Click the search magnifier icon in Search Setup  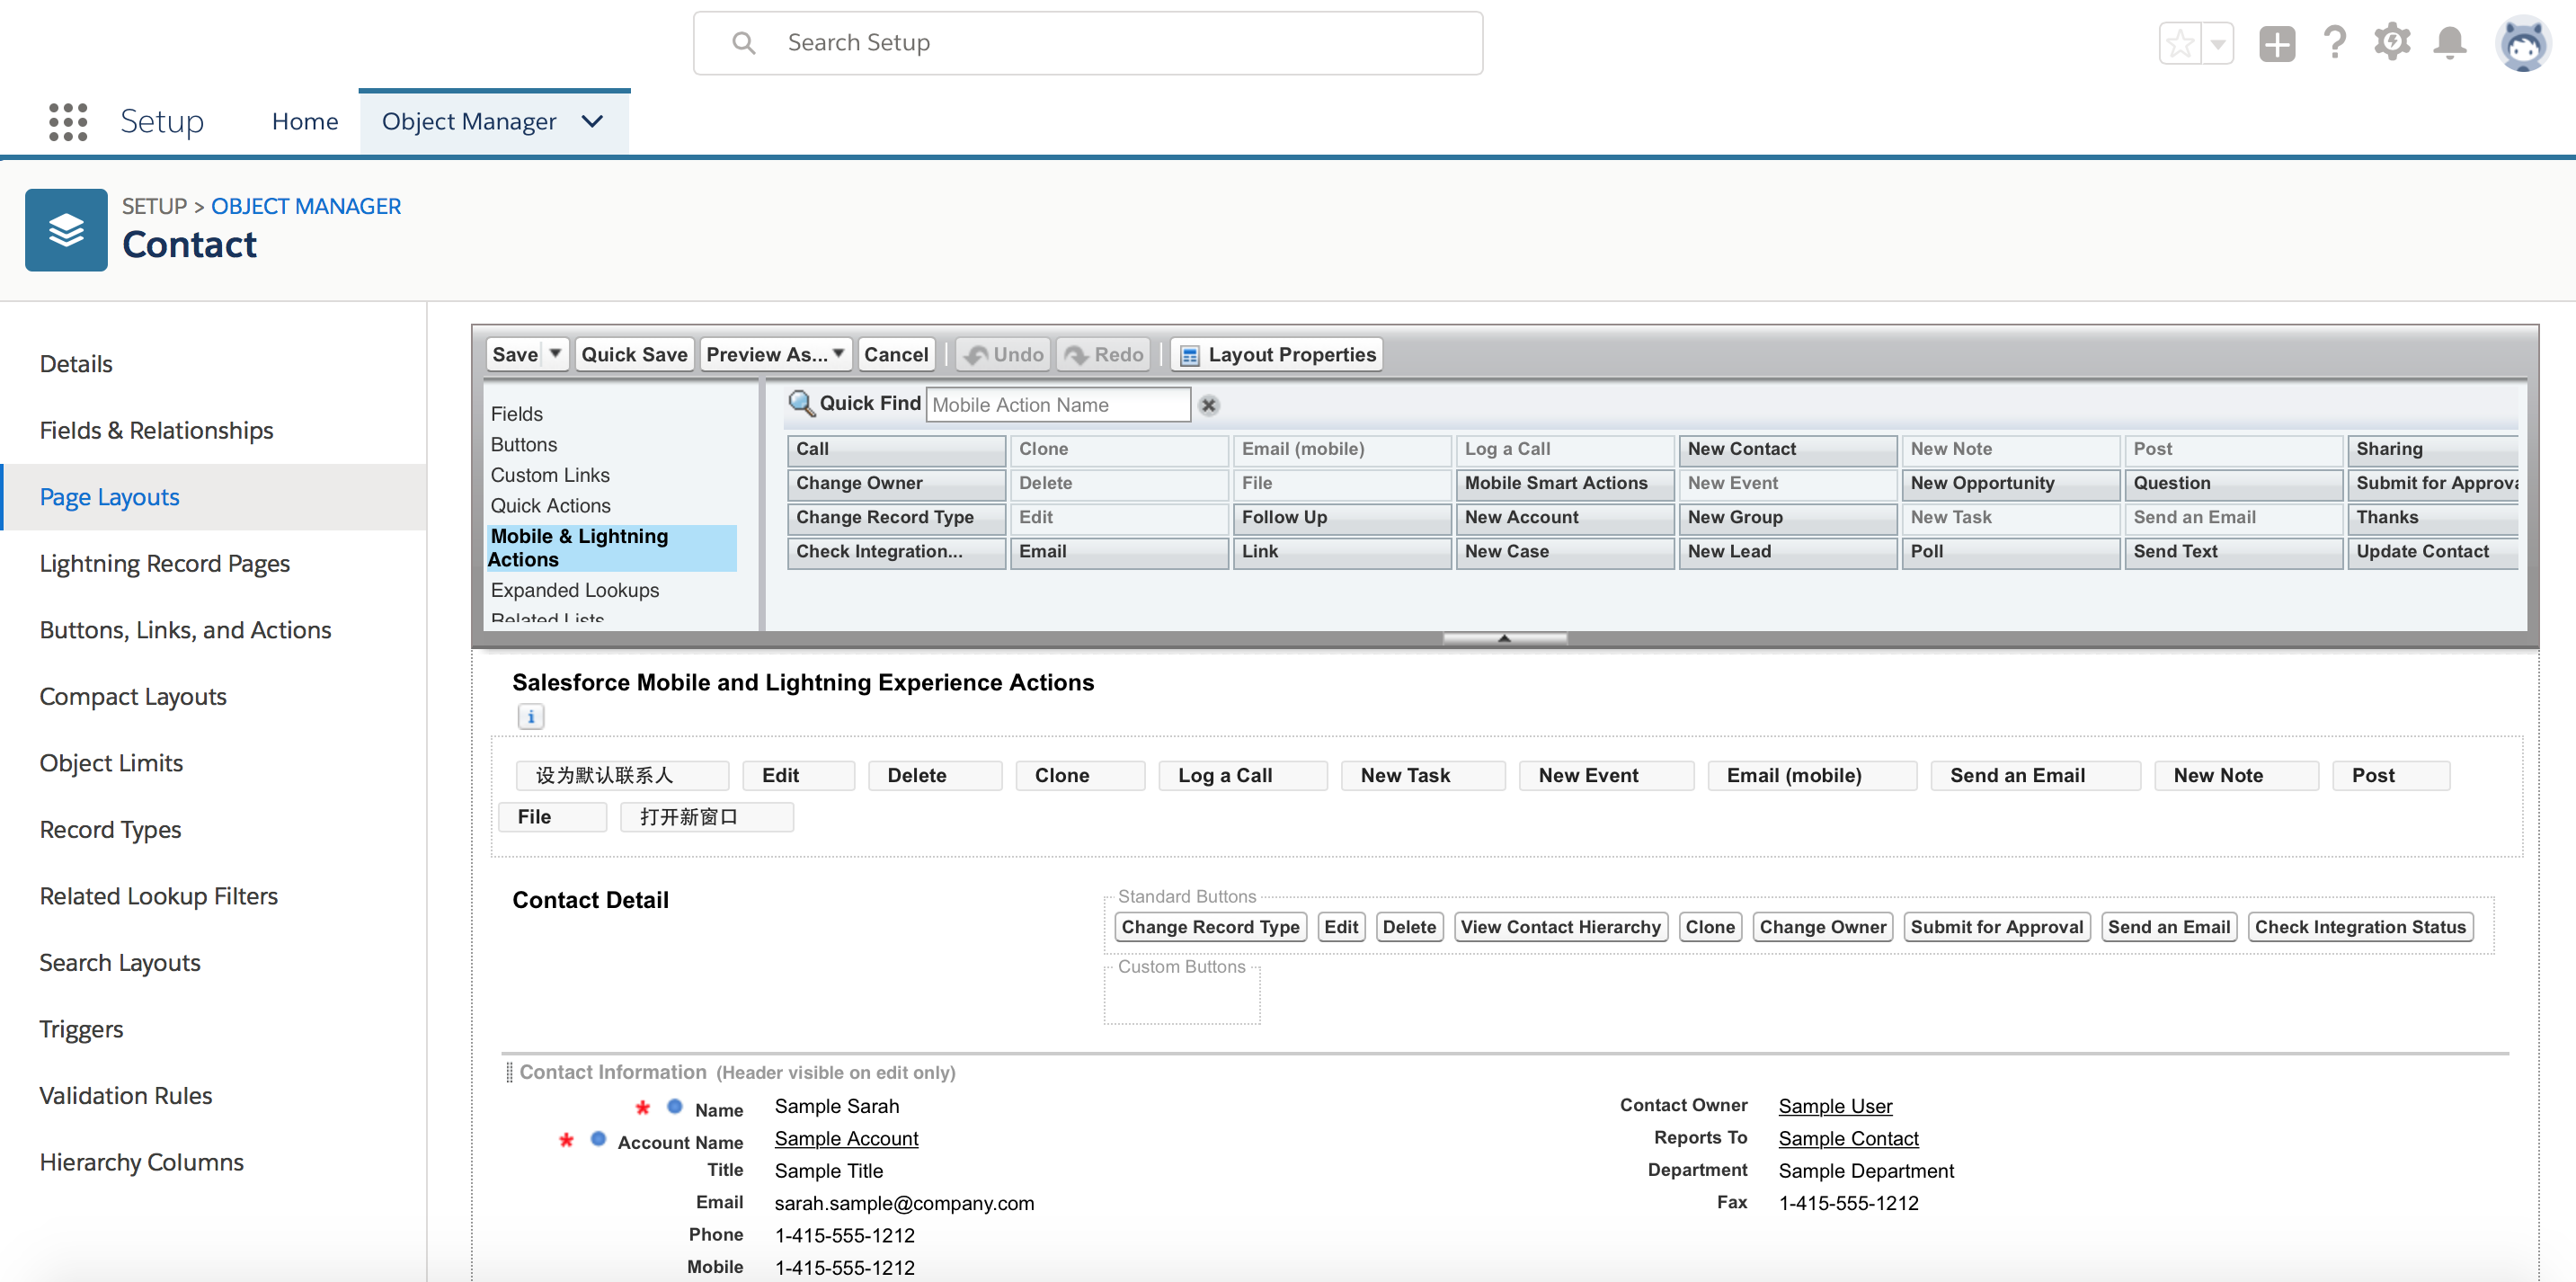pyautogui.click(x=743, y=43)
